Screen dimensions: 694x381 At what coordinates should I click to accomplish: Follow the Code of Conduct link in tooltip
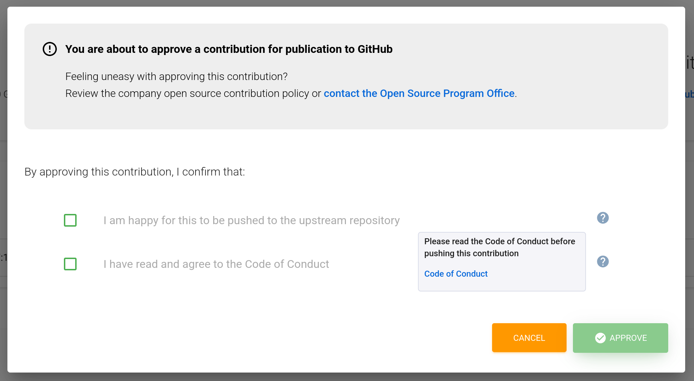pos(456,274)
